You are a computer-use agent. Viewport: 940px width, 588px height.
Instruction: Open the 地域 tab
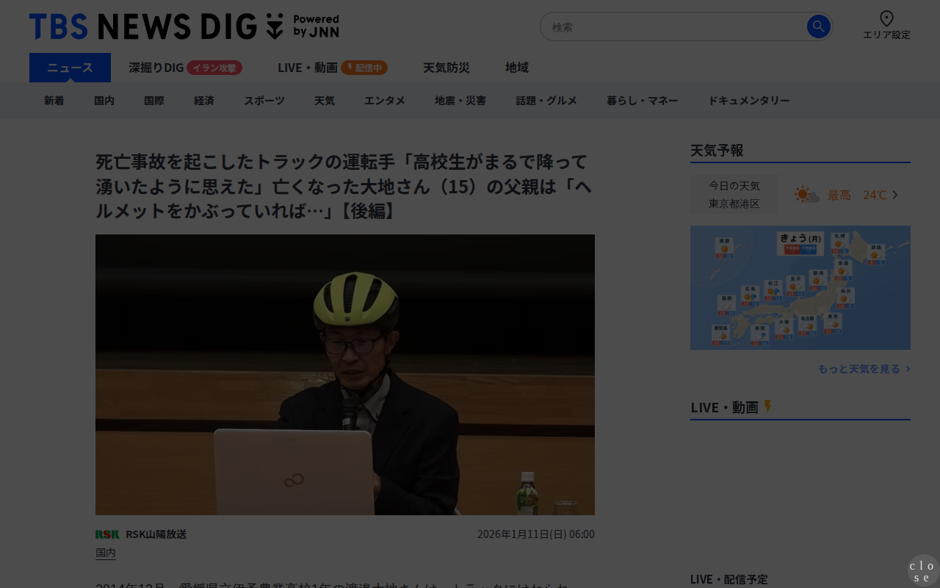517,68
